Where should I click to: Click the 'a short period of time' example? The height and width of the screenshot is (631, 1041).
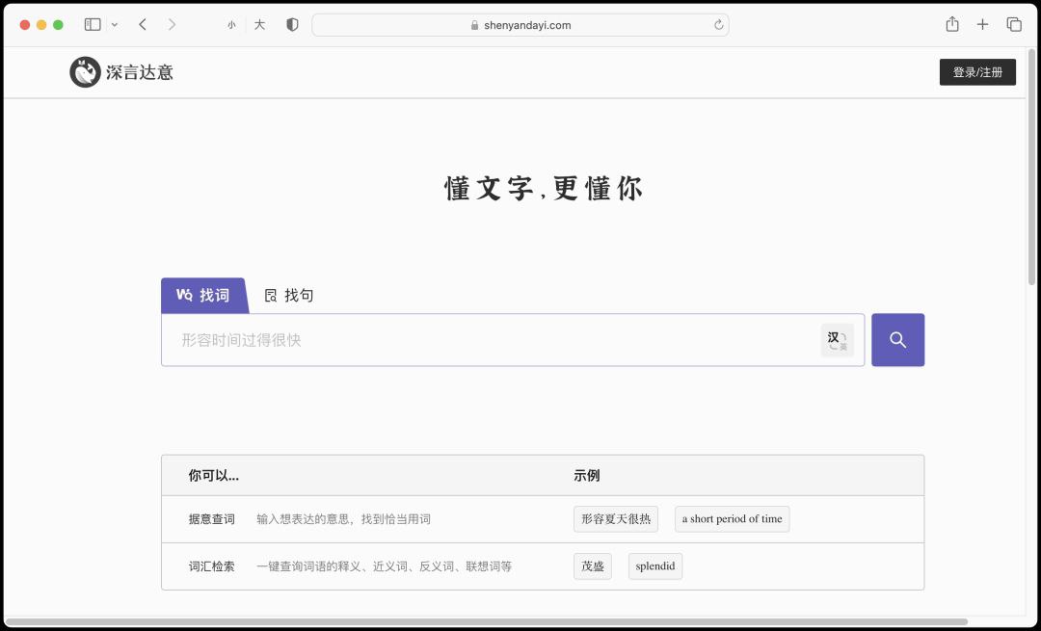coord(732,518)
